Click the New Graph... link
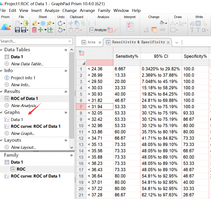This screenshot has width=211, height=199. pos(23,133)
